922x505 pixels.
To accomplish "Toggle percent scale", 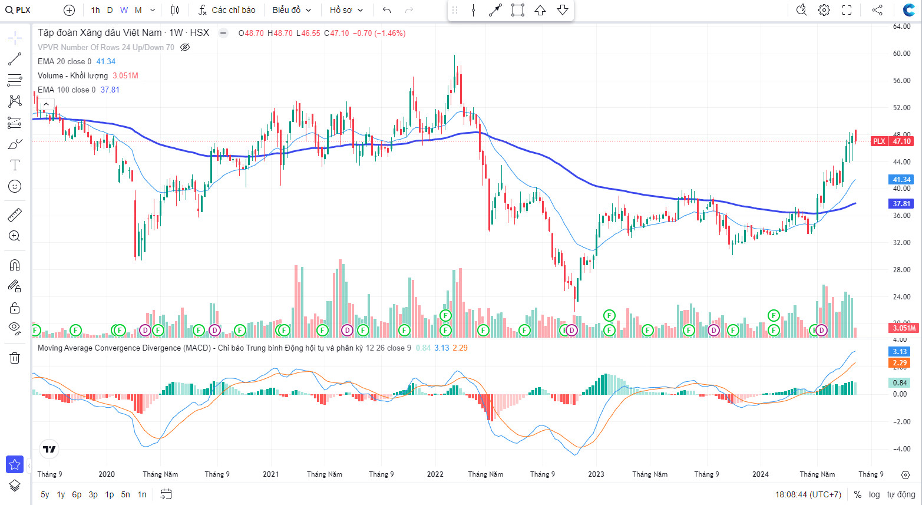I will coord(857,494).
